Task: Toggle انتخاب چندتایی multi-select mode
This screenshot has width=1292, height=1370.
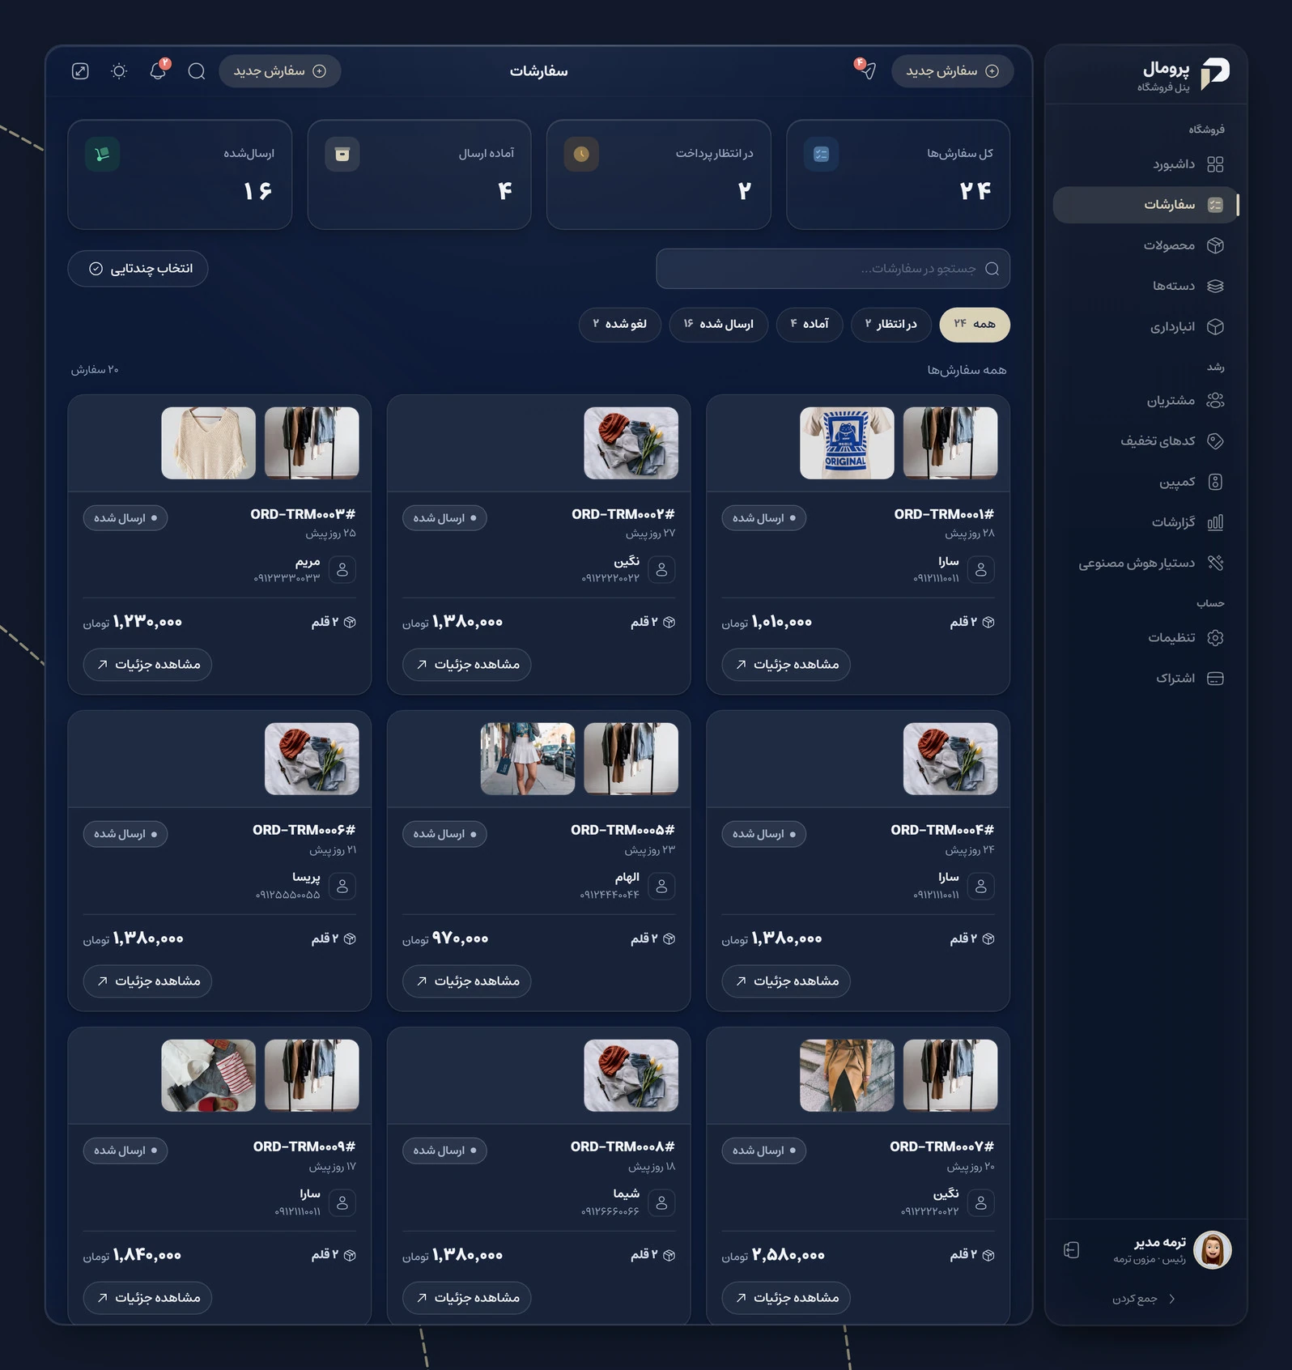Action: [x=138, y=269]
